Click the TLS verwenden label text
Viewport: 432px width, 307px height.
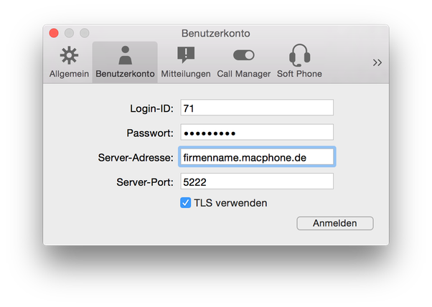coord(230,203)
